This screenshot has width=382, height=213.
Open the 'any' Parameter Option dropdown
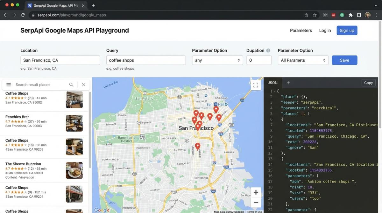217,60
